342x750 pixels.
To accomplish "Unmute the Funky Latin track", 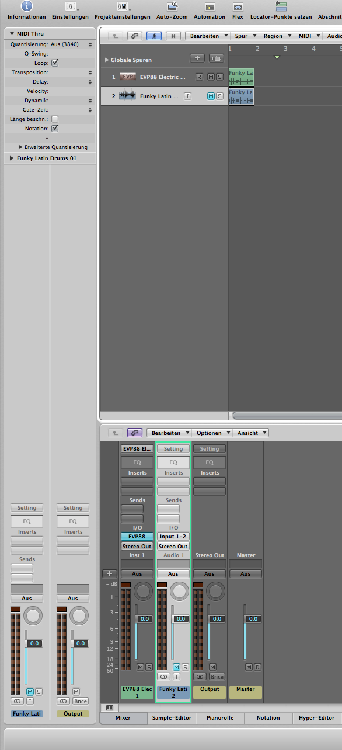I will click(x=211, y=96).
